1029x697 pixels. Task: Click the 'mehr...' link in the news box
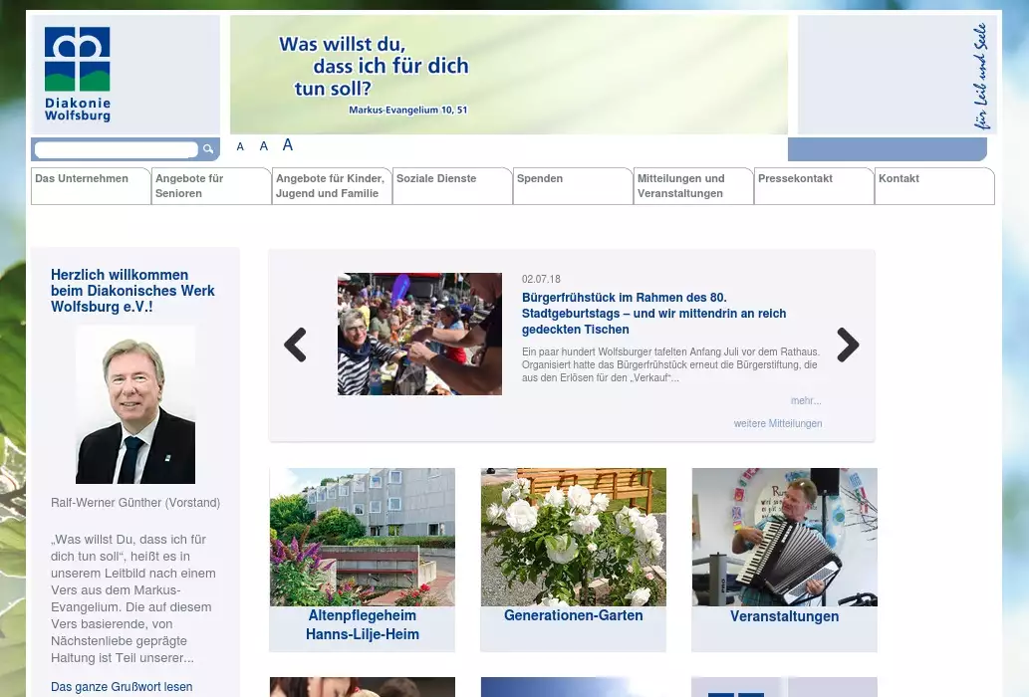pyautogui.click(x=806, y=400)
